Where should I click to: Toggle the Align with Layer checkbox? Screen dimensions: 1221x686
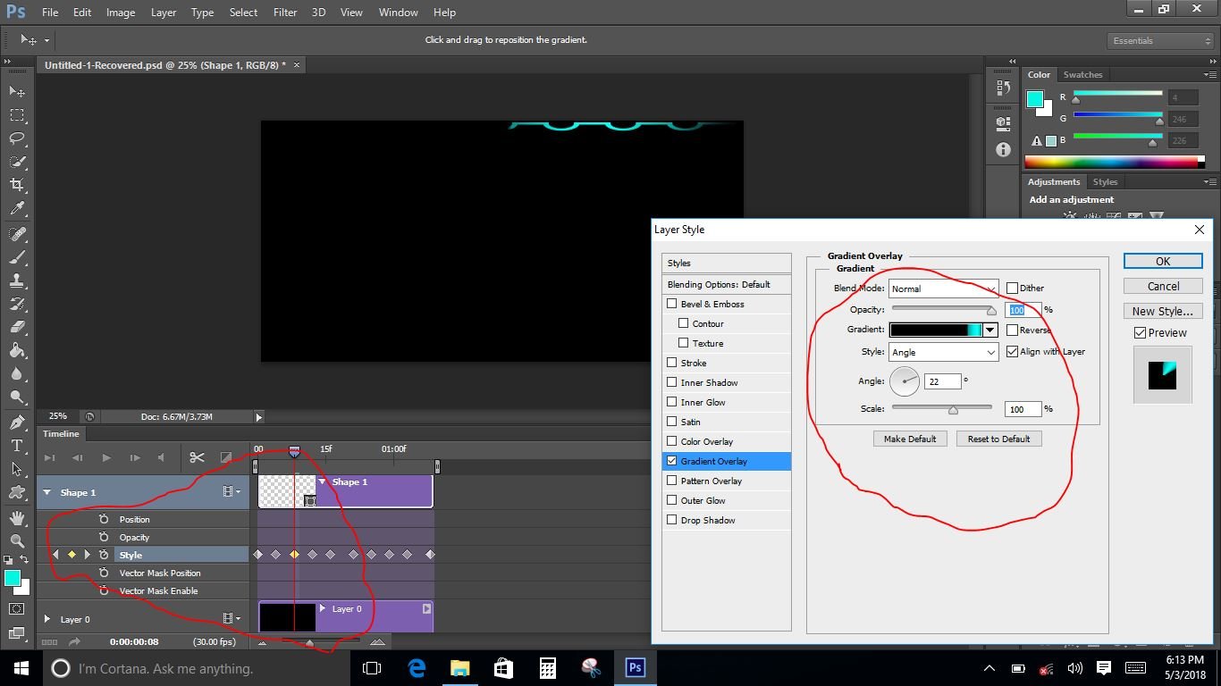1012,351
